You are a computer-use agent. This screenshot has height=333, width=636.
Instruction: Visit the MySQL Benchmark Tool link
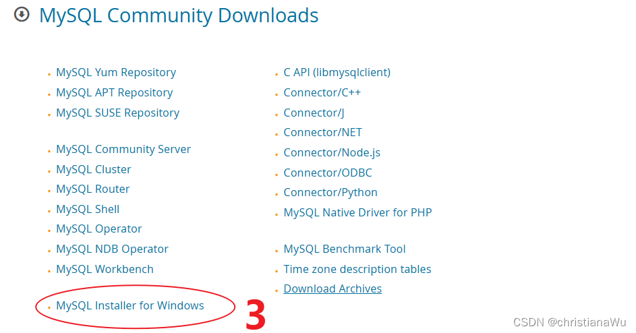[345, 249]
